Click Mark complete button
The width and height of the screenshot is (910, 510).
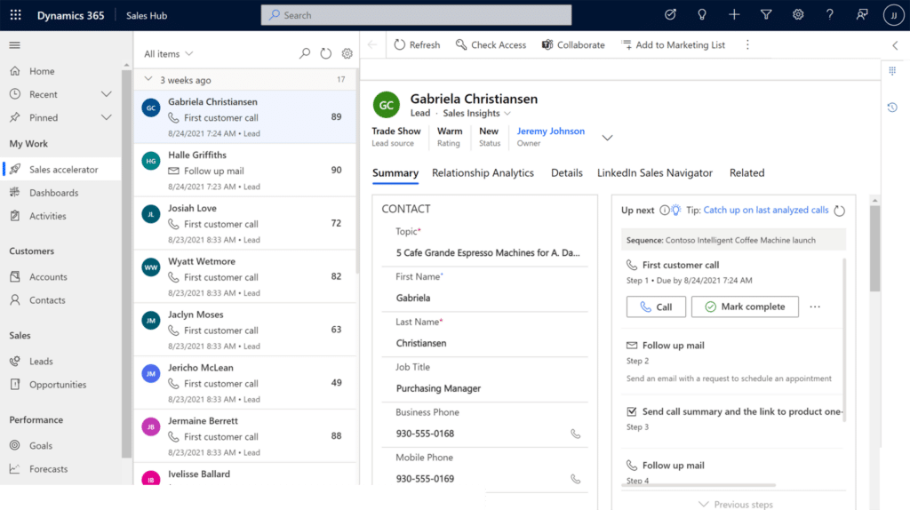[745, 307]
